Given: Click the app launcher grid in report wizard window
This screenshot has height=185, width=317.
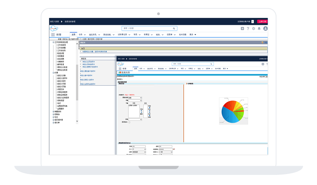Looking at the screenshot, I should pyautogui.click(x=120, y=69).
